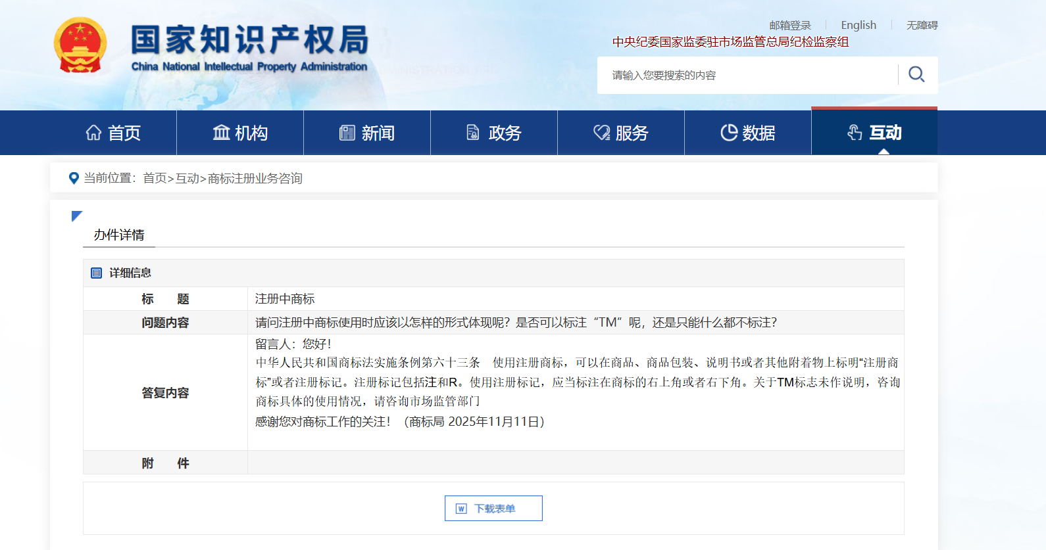Click the location pin breadcrumb icon
The height and width of the screenshot is (550, 1046).
tap(74, 178)
